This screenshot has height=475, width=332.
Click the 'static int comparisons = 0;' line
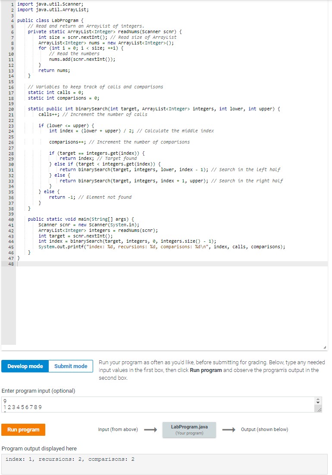point(64,98)
